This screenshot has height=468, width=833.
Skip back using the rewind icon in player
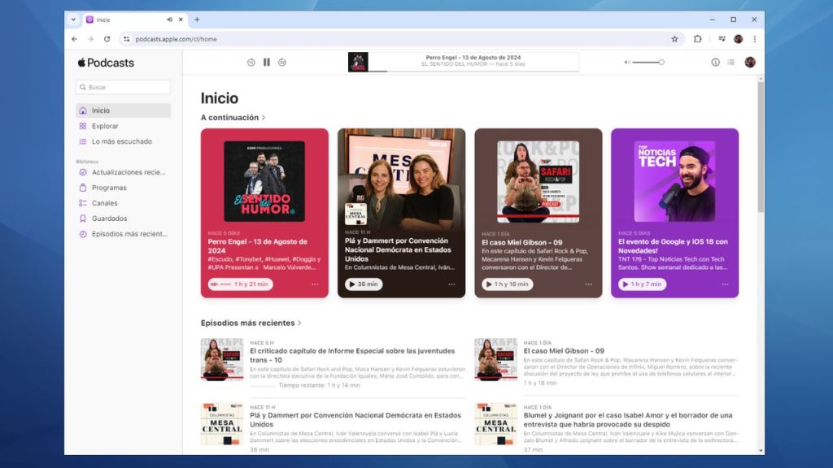(252, 62)
